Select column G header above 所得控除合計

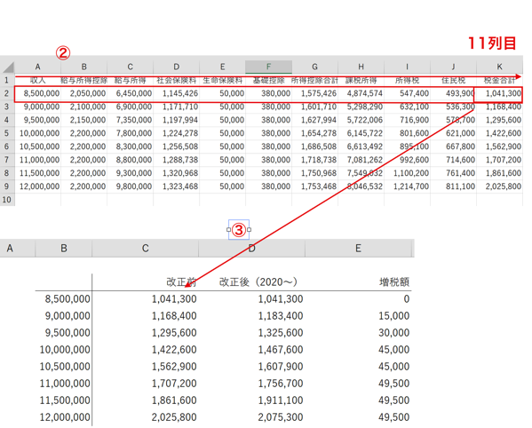314,67
